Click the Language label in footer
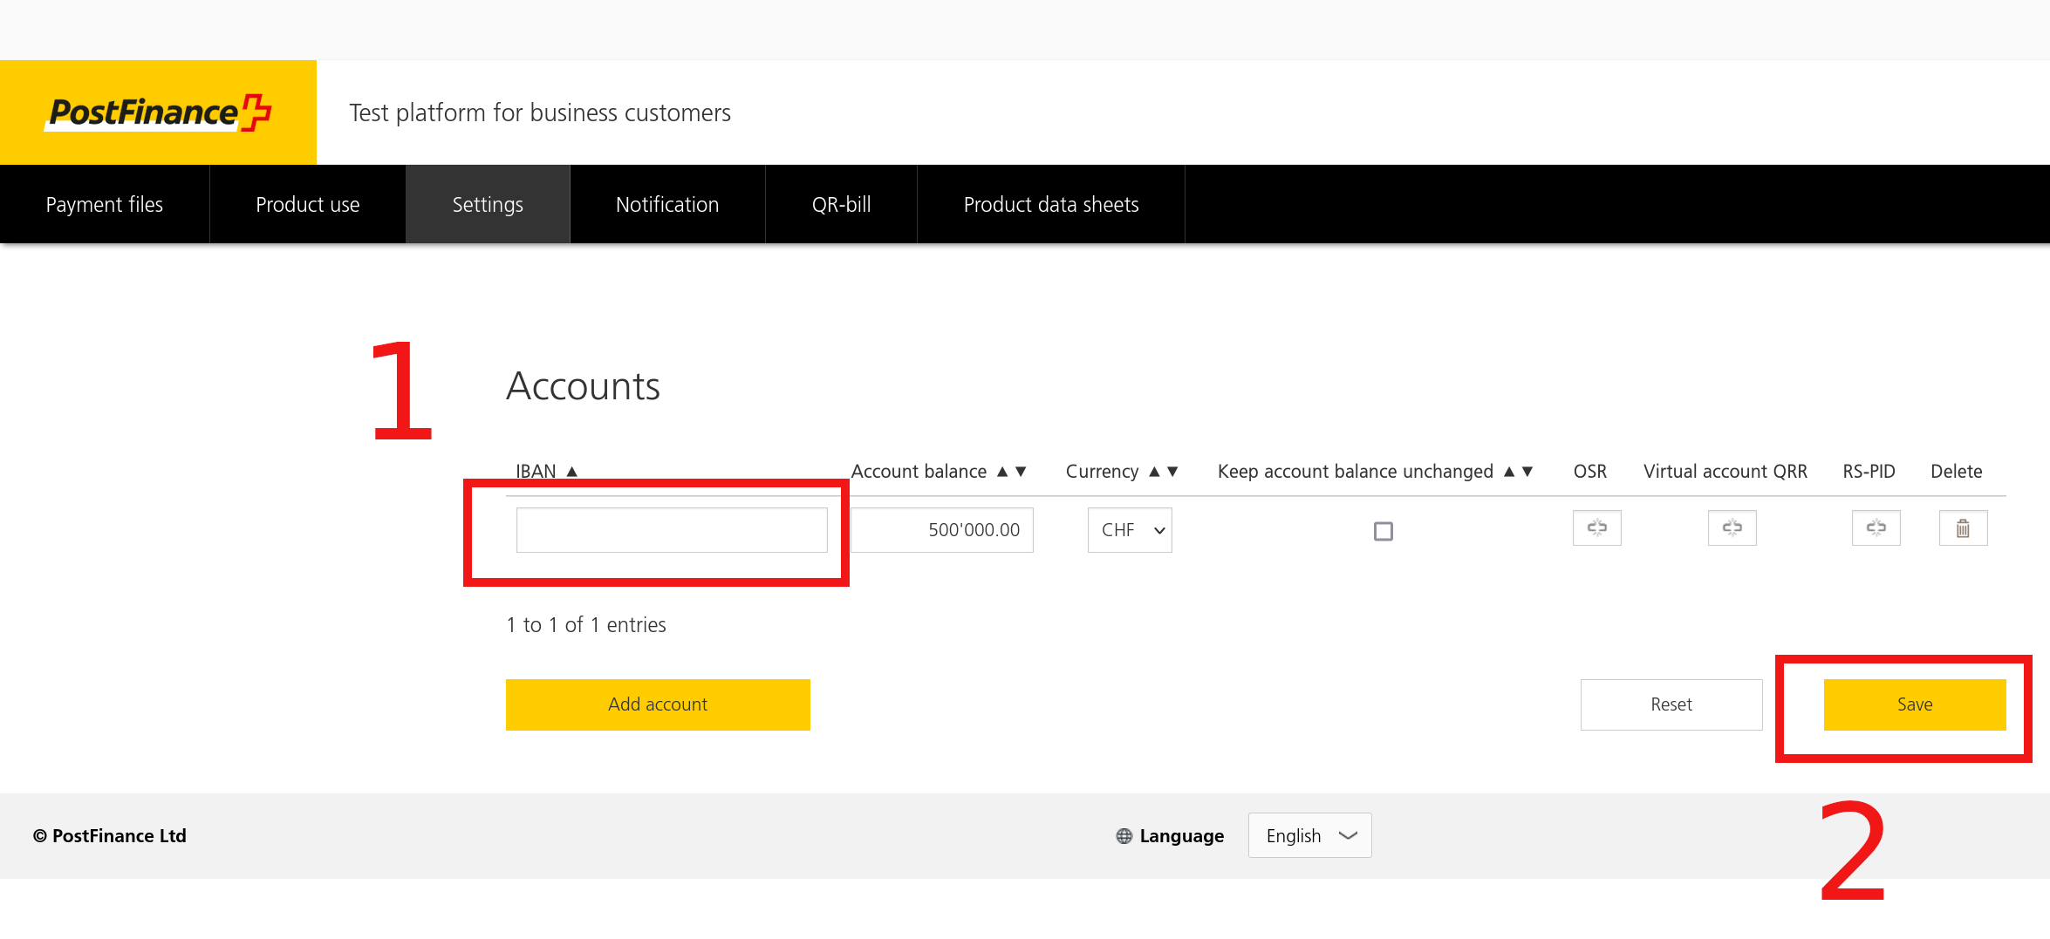 [1181, 836]
